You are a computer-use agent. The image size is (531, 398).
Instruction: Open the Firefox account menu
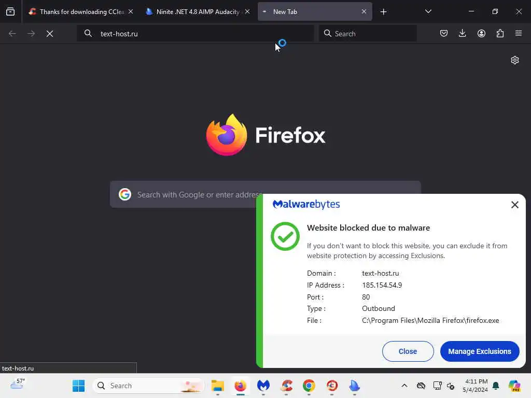[481, 34]
